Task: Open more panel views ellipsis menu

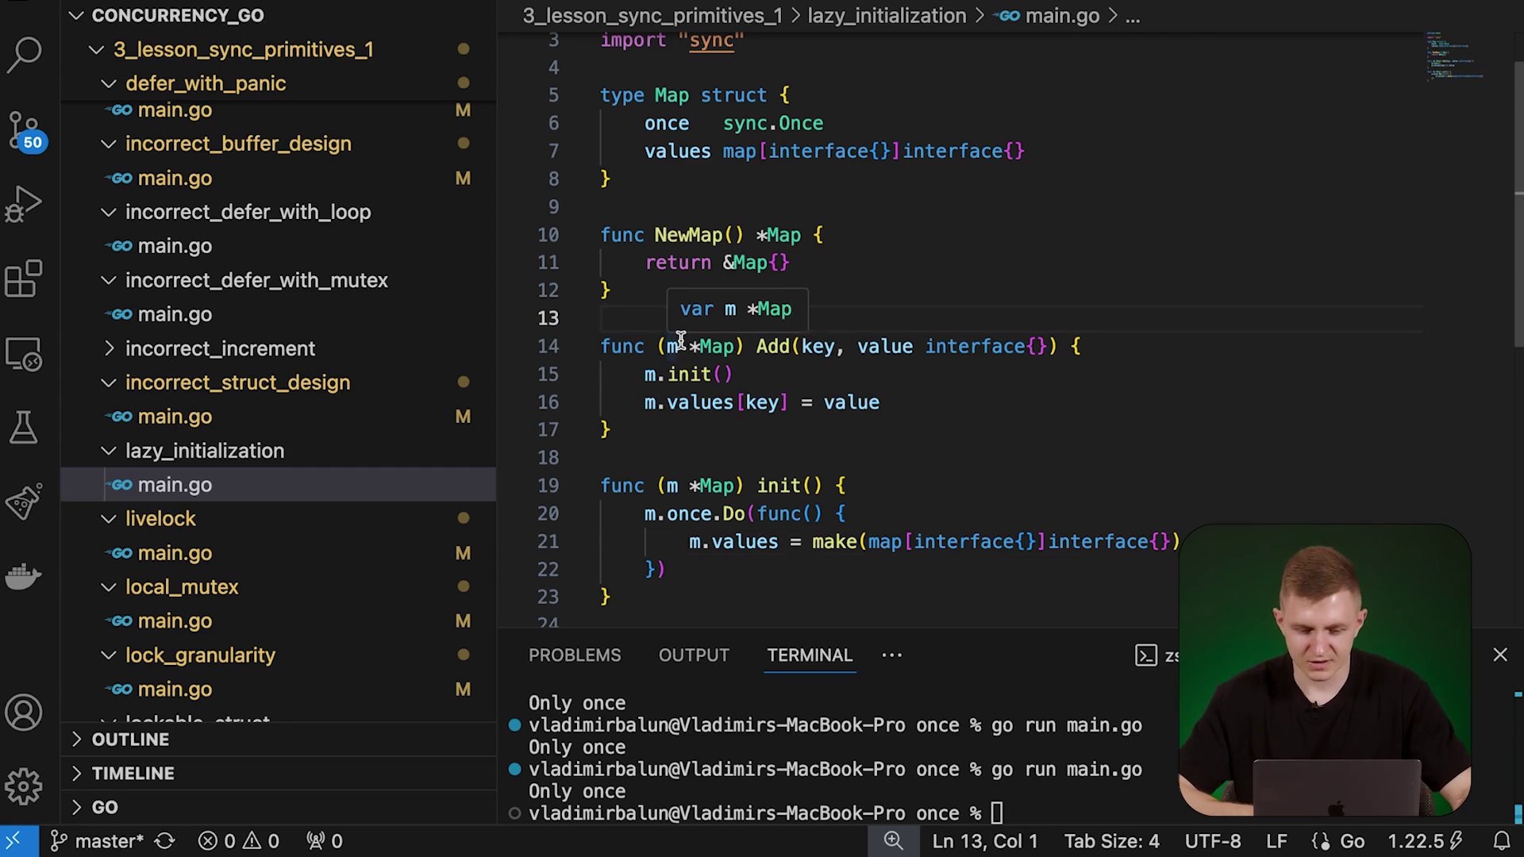Action: pos(891,655)
